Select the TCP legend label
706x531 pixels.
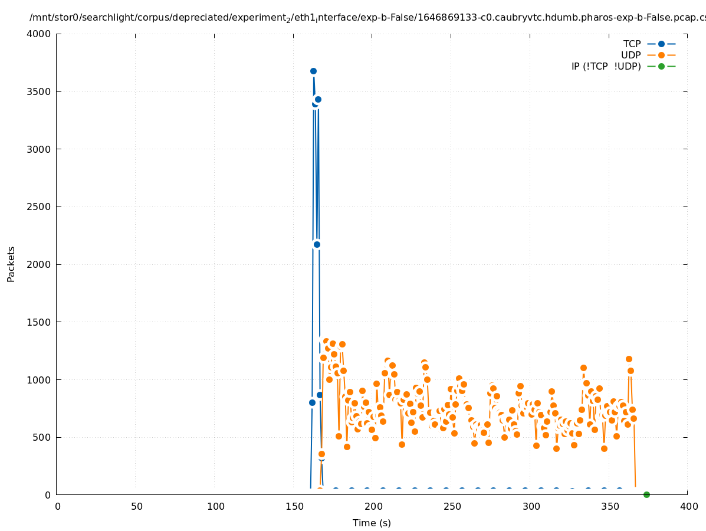click(632, 44)
